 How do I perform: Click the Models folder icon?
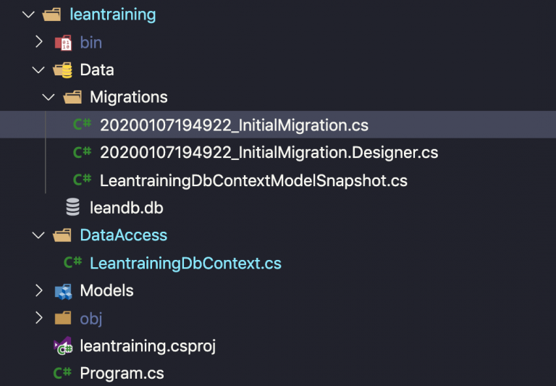[63, 291]
